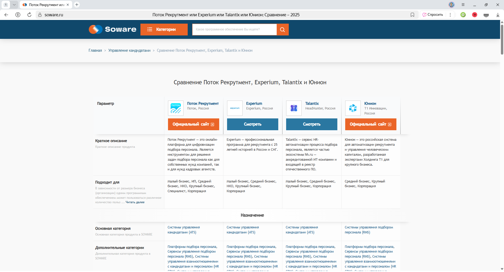
Task: Go to Управление кандидатами breadcrumb
Action: (x=129, y=50)
